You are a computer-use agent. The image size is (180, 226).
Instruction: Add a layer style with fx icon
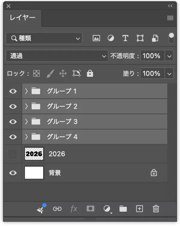point(74,209)
